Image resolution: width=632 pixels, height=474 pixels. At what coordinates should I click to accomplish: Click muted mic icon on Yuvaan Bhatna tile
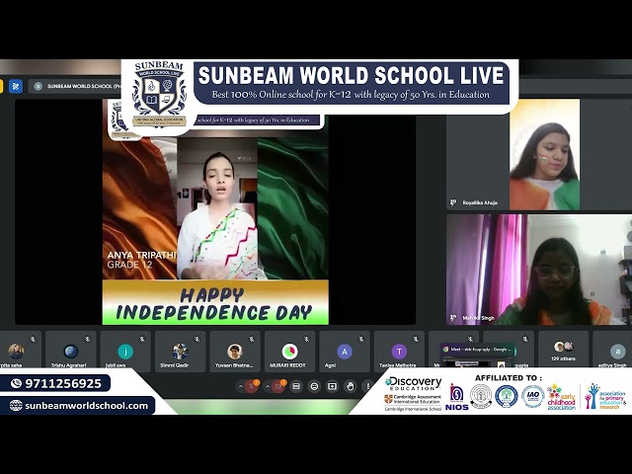[x=252, y=340]
